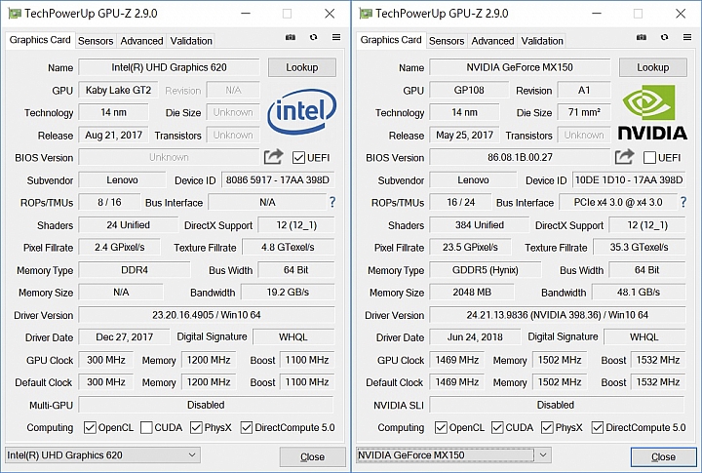Toggle OpenCL checkbox in Intel window

coord(90,428)
